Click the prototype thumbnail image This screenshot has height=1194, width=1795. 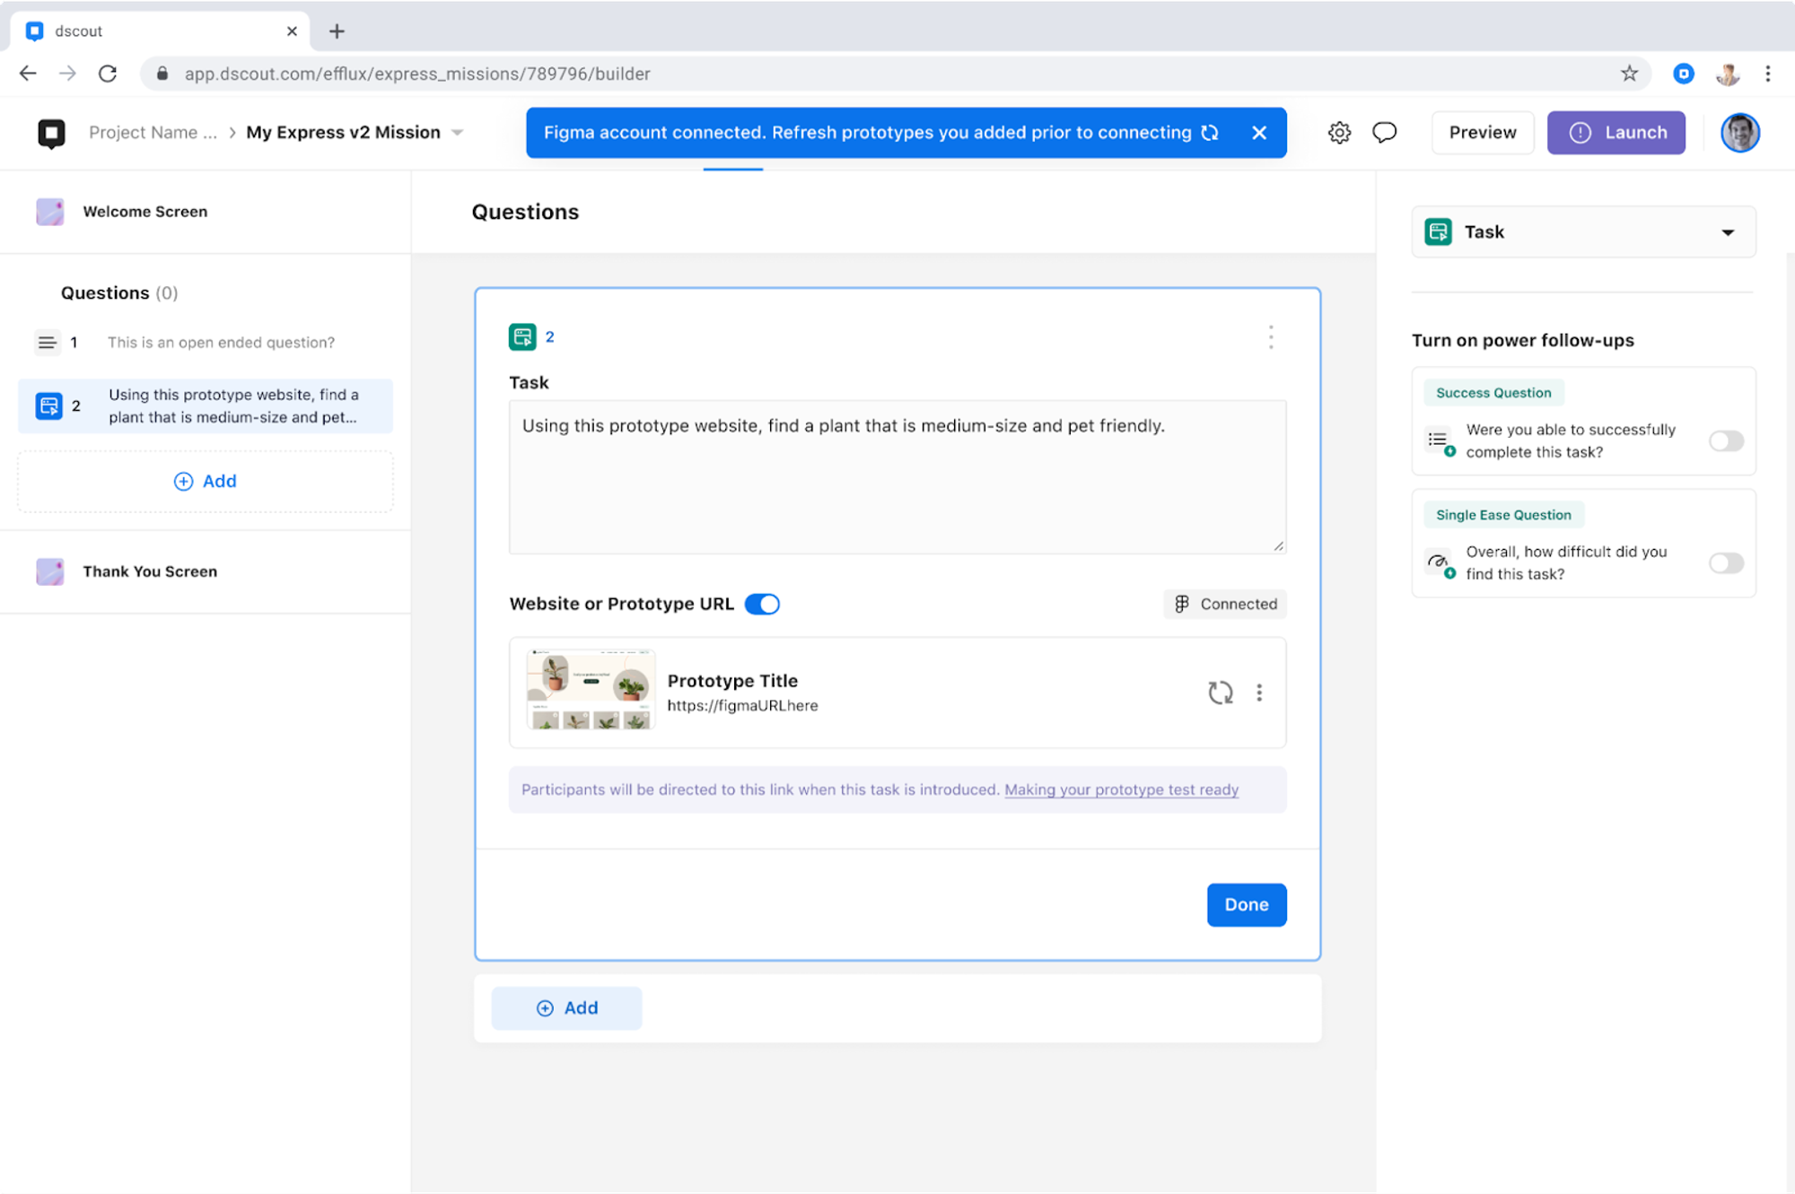pyautogui.click(x=591, y=689)
